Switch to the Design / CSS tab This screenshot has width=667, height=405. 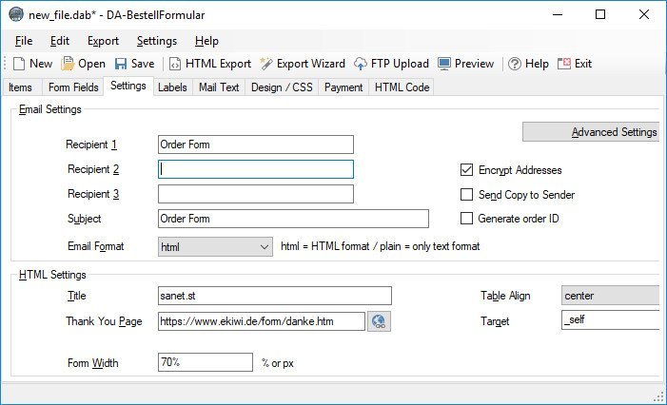282,87
